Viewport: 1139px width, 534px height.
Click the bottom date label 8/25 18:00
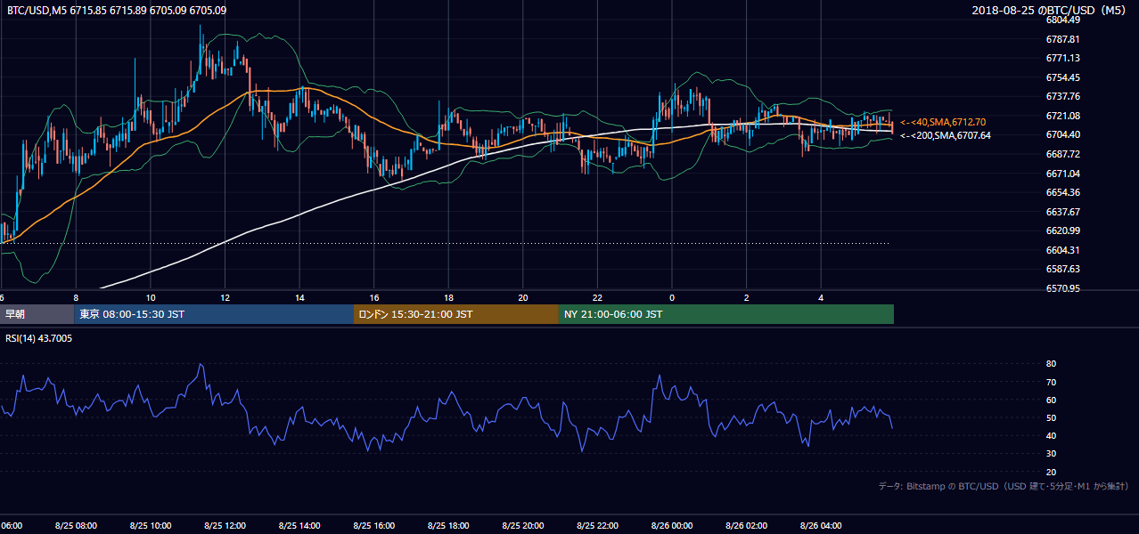(x=448, y=526)
